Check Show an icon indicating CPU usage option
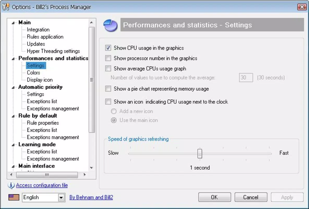 click(x=108, y=102)
